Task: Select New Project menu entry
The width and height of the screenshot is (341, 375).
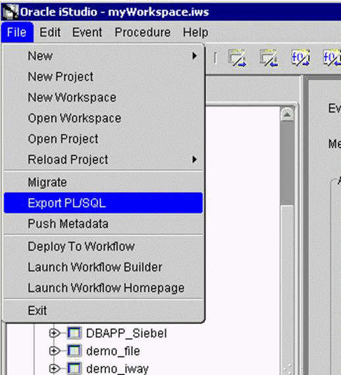Action: point(103,76)
